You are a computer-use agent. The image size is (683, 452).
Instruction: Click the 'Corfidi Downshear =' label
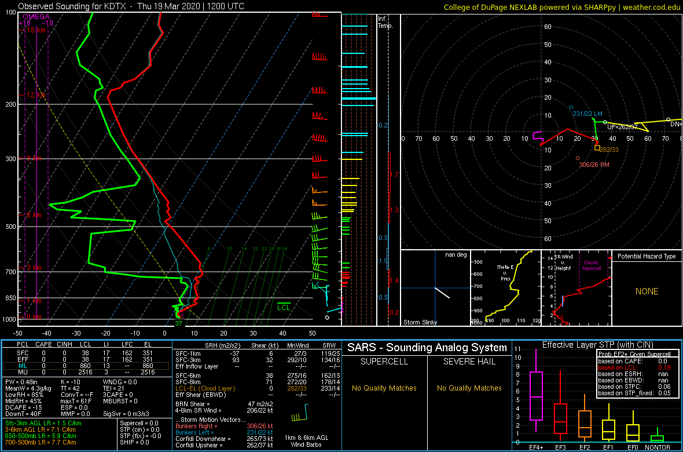tap(203, 439)
